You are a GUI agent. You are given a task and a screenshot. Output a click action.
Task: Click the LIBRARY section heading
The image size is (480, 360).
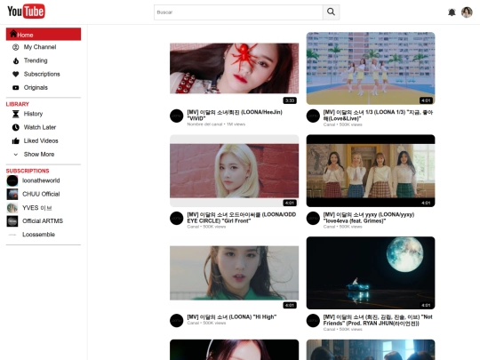pos(18,104)
